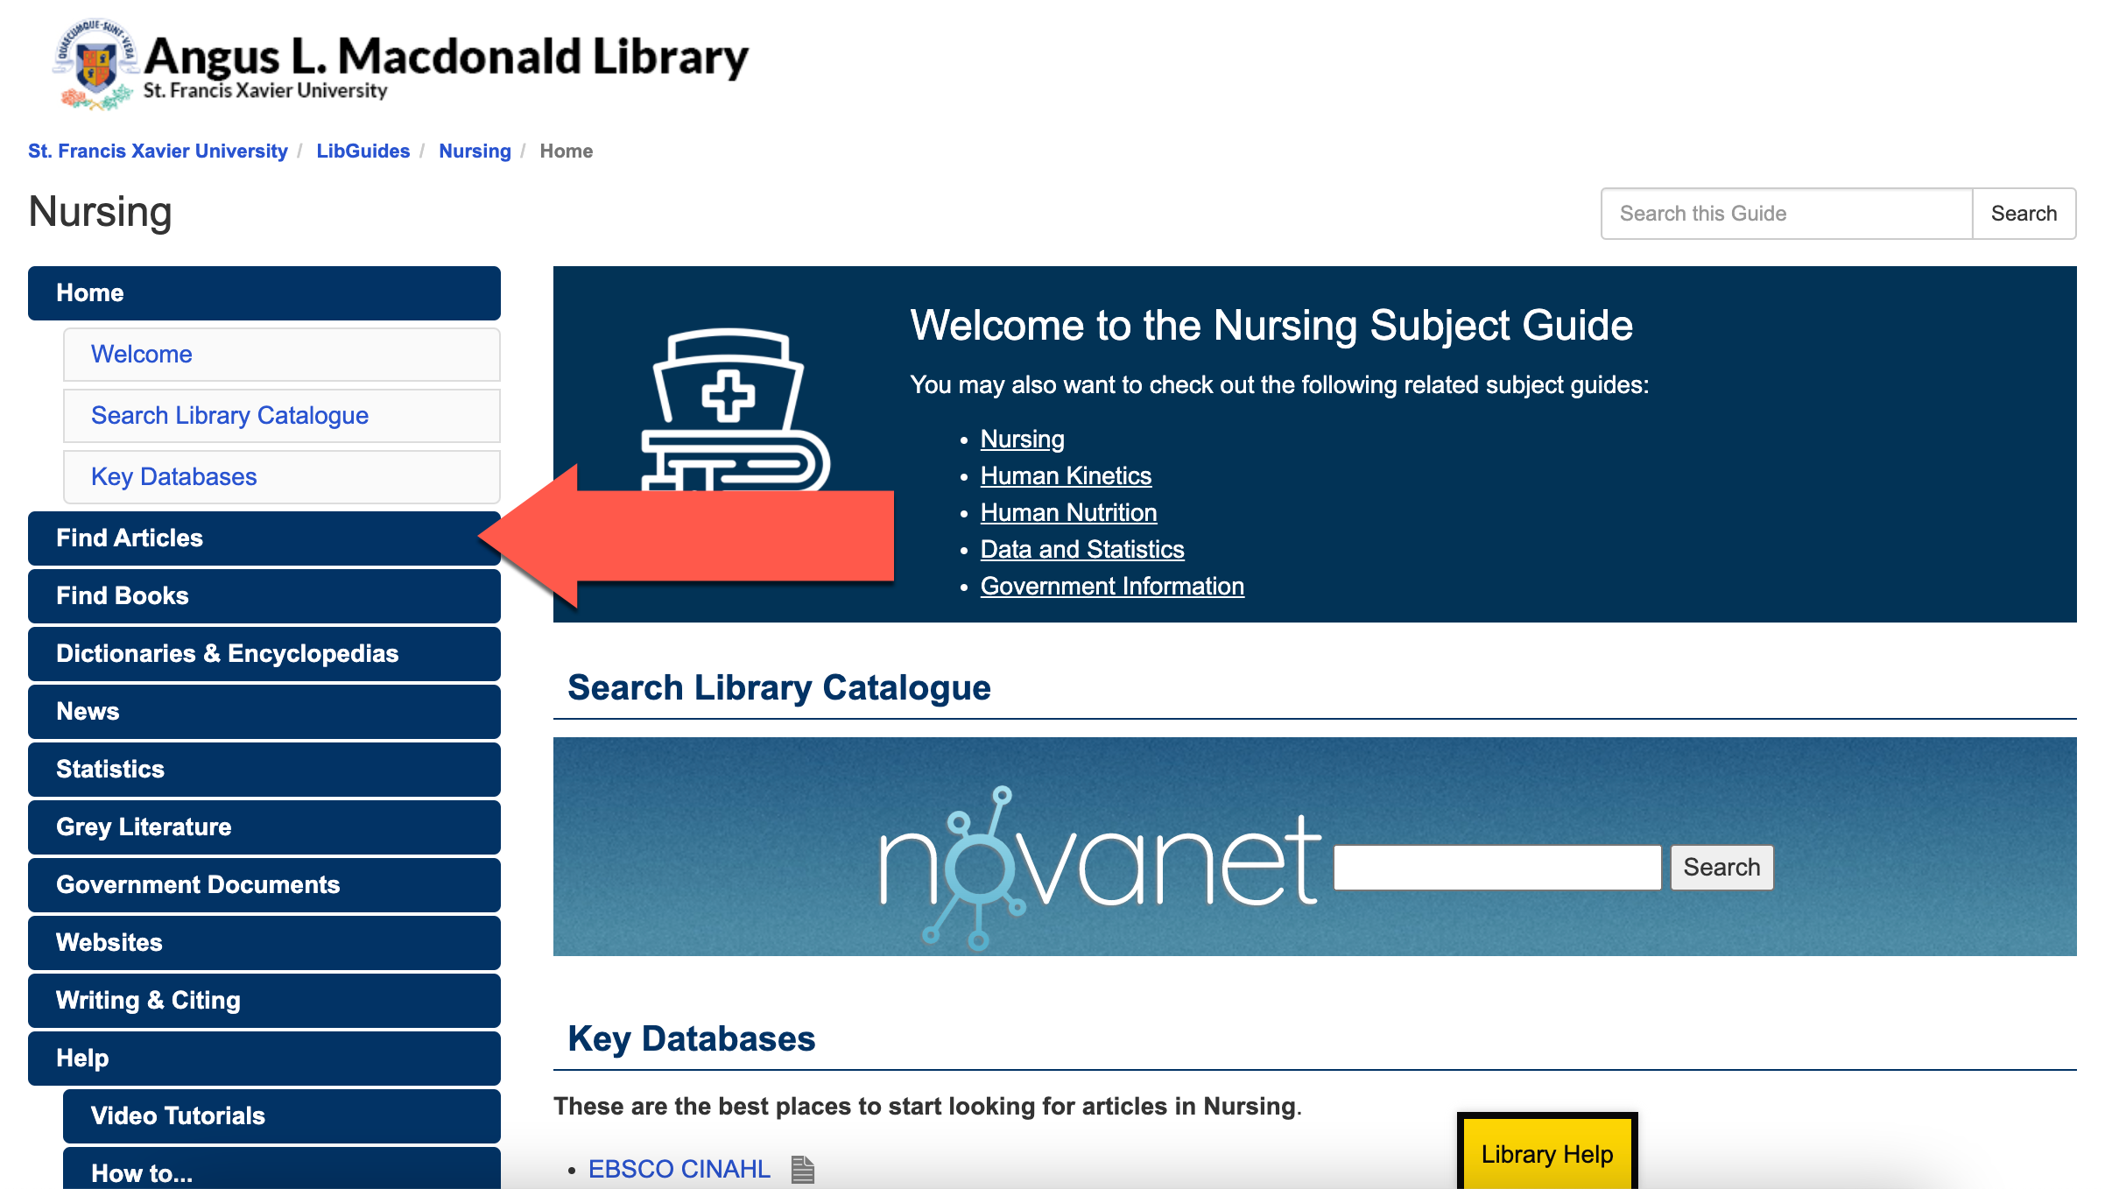Follow the Nursing breadcrumb link
The width and height of the screenshot is (2105, 1189).
point(475,151)
